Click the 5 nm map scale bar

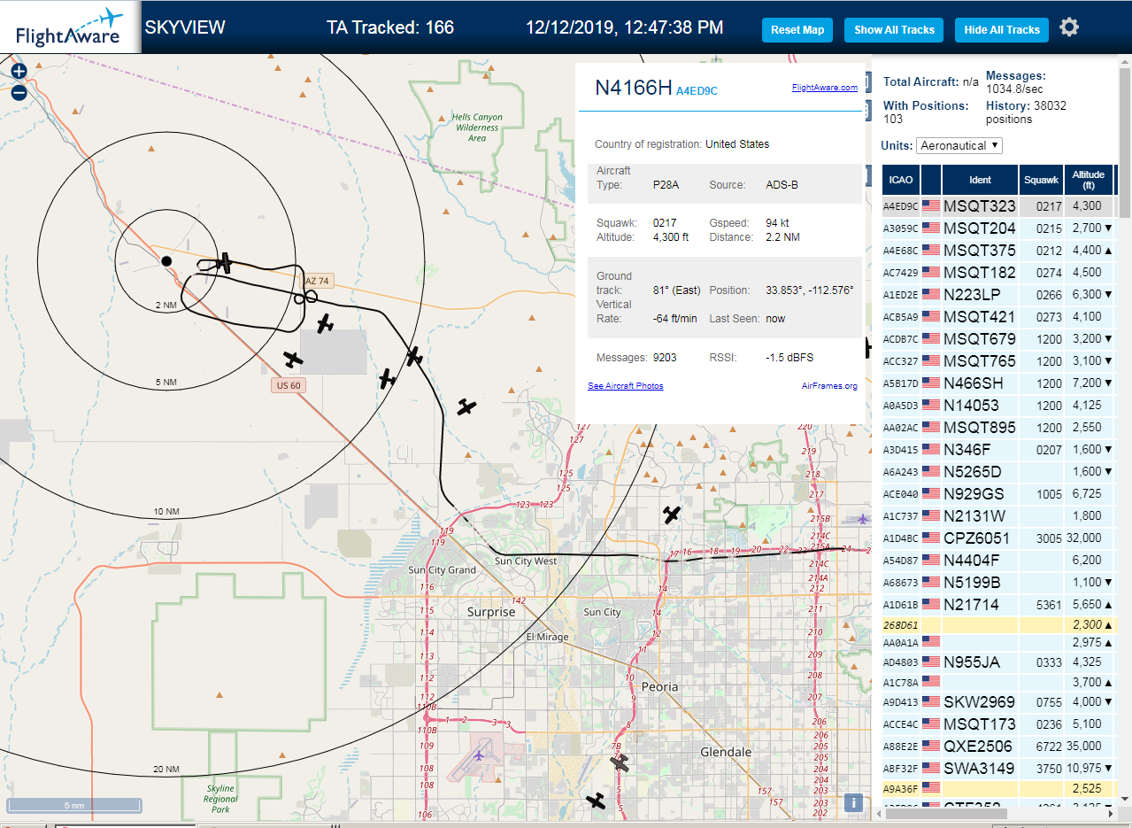coord(74,805)
